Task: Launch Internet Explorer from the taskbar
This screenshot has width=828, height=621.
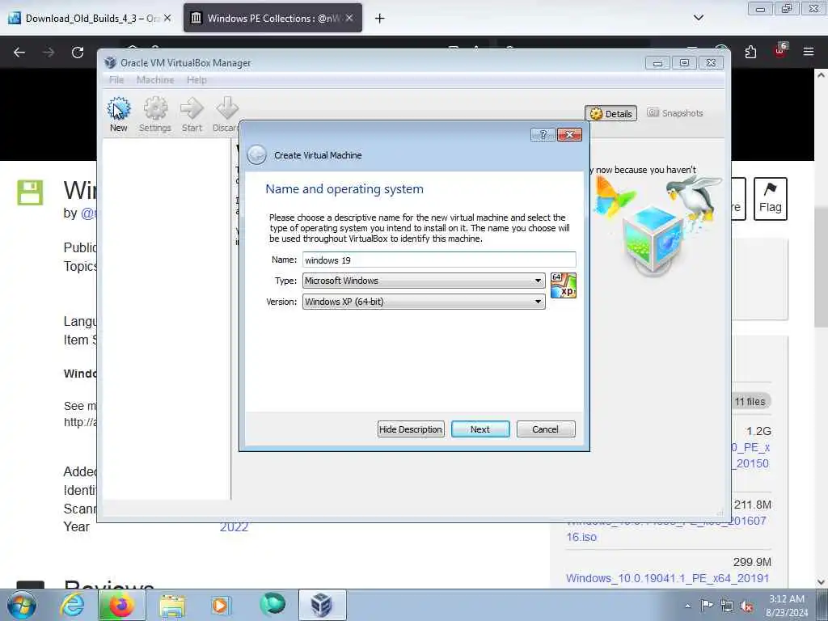Action: tap(72, 605)
